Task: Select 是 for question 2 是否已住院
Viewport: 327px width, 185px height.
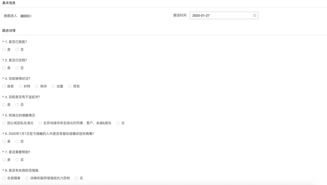Action: [x=4, y=68]
